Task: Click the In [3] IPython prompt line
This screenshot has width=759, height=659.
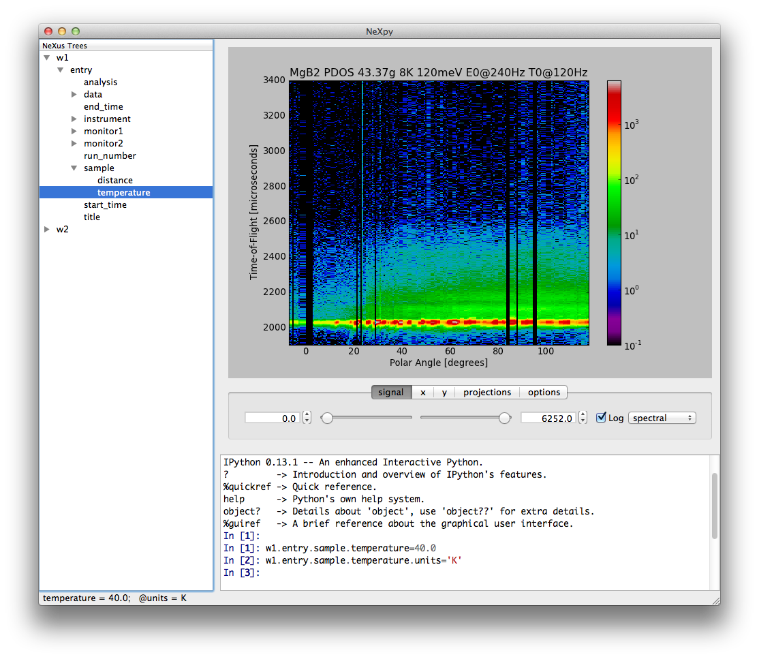Action: [x=242, y=573]
